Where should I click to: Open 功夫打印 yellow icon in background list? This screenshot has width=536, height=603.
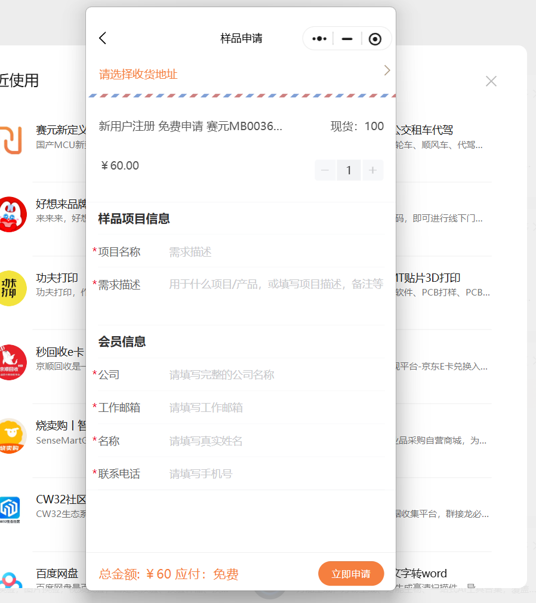[x=13, y=288]
